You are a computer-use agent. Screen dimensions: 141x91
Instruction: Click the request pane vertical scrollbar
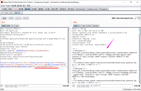tap(68, 56)
